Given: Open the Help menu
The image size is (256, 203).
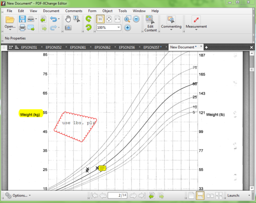Looking at the screenshot, I should tap(155, 11).
